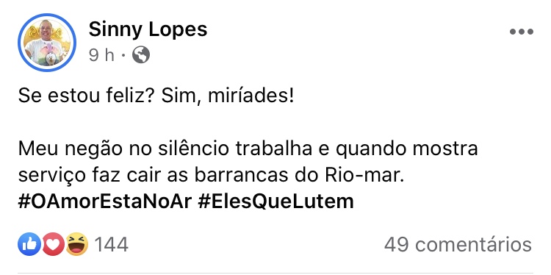Click the paragraph starting Meu negão no silêncio
551x275 pixels.
point(248,162)
